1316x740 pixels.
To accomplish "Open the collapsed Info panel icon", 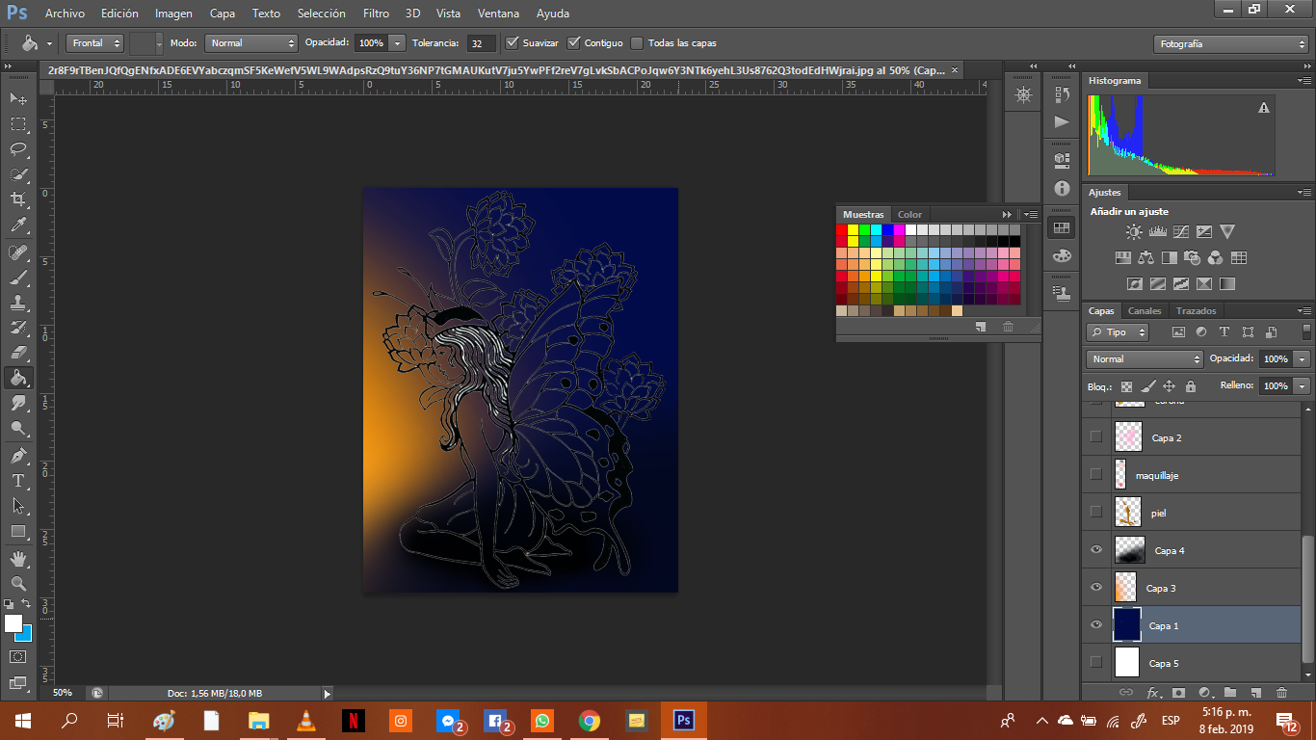I will [x=1062, y=189].
